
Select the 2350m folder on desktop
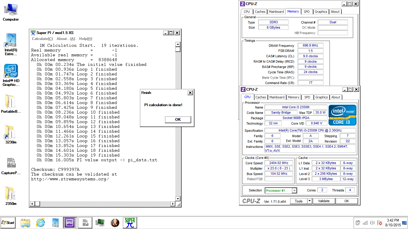(x=11, y=196)
